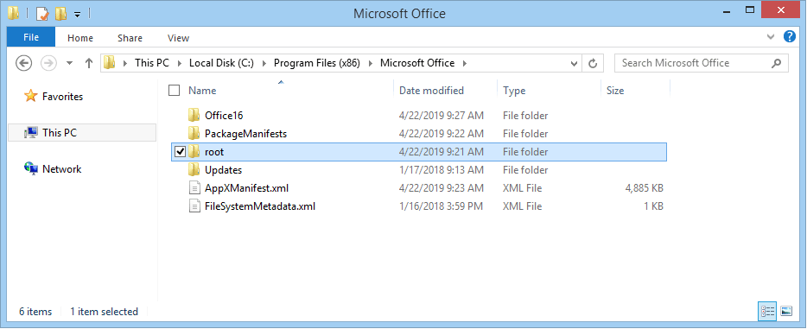Screen dimensions: 807x329
Task: Click the Office16 folder icon
Action: pos(194,116)
